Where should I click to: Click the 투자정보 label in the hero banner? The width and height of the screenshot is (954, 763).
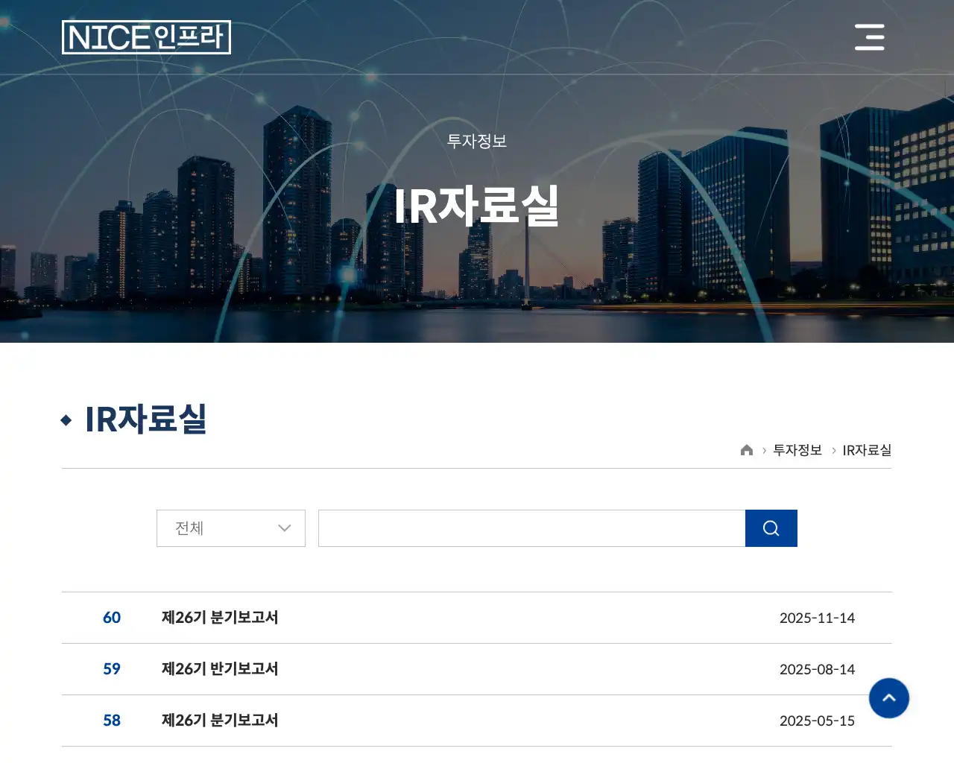click(477, 141)
